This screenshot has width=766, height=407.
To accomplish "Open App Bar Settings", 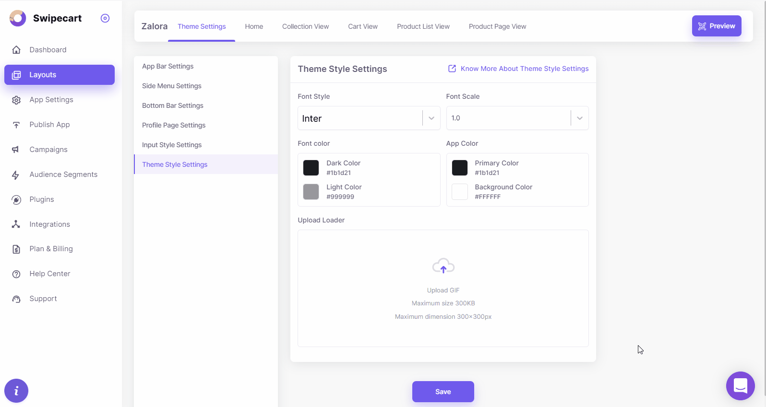I will click(x=206, y=66).
